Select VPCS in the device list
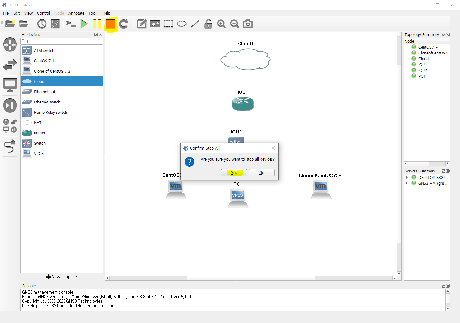460x323 pixels. click(x=62, y=154)
